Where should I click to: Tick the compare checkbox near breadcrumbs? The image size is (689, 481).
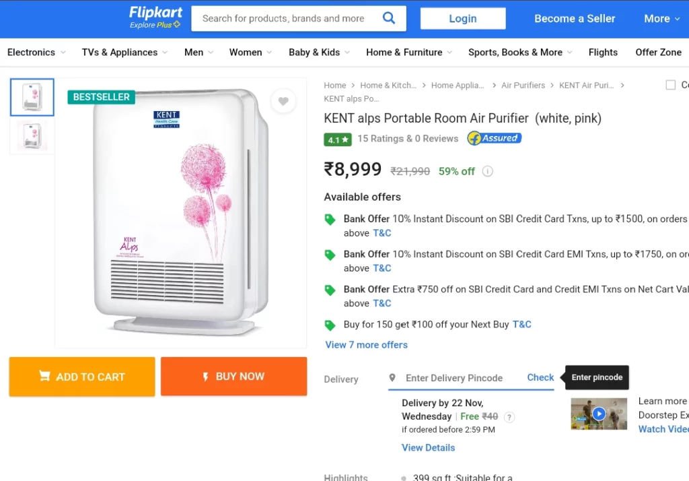click(671, 85)
